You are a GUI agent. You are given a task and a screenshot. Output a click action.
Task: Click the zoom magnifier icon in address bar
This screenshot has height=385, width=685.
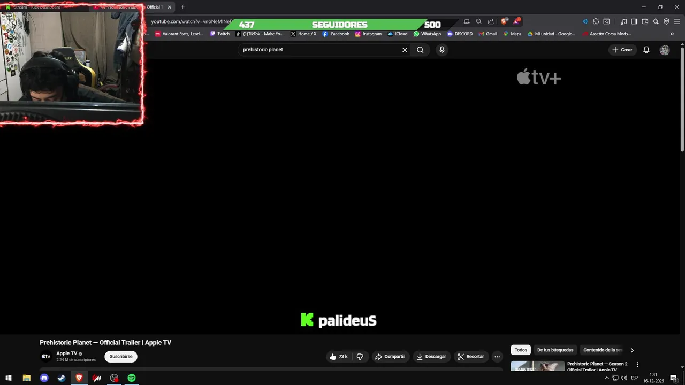pos(479,21)
